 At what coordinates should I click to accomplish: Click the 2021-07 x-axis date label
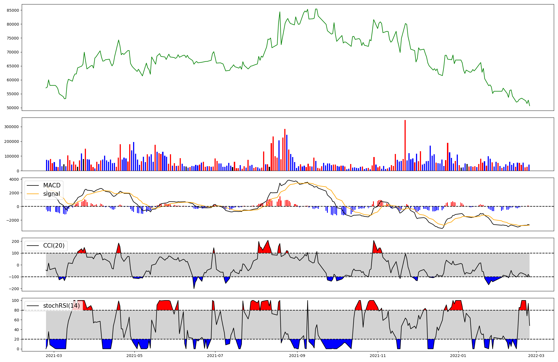(x=215, y=356)
